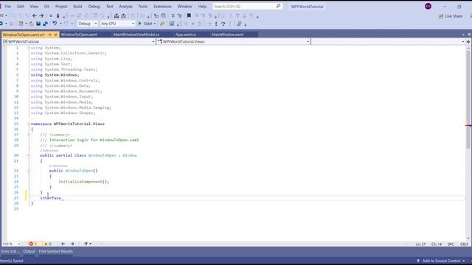Open the Any CPU platform dropdown
The height and width of the screenshot is (265, 472).
(x=117, y=24)
